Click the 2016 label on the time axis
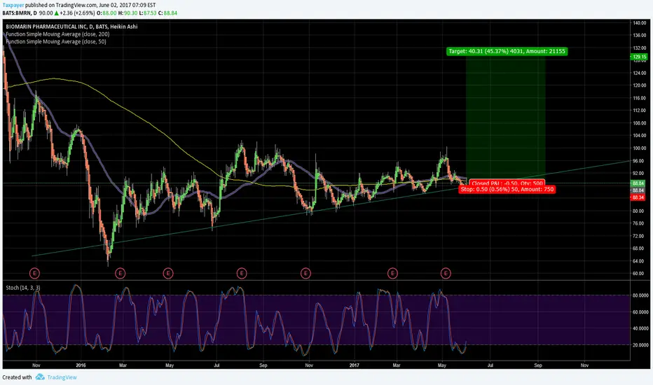This screenshot has width=653, height=385. 81,365
